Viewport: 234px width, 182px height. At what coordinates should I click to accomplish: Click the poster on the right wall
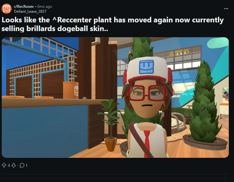(225, 95)
